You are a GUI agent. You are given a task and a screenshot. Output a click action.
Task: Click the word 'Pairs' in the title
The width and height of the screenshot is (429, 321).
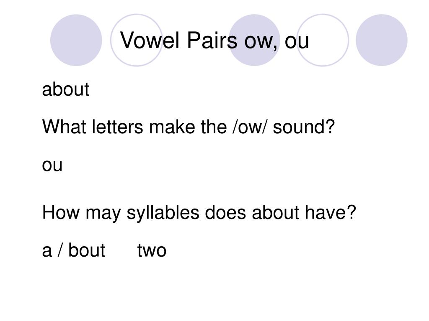tap(212, 40)
